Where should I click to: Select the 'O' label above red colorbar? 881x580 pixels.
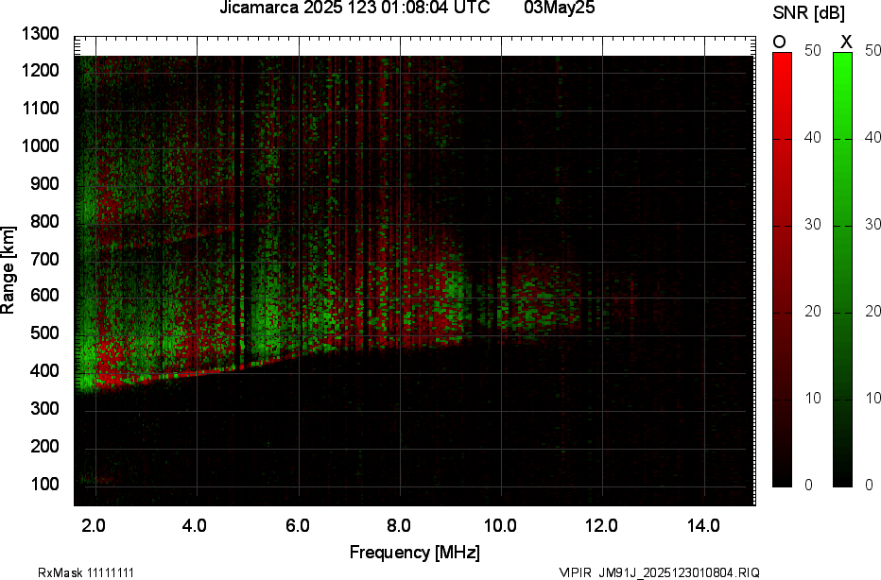(x=780, y=42)
